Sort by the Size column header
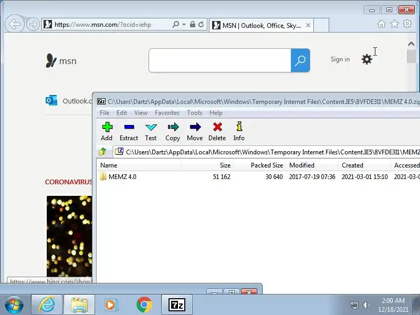Viewport: 420px width, 315px height. [207, 165]
